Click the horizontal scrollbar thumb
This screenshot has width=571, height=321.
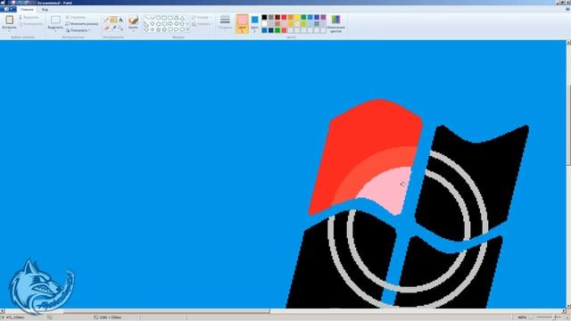pos(137,311)
